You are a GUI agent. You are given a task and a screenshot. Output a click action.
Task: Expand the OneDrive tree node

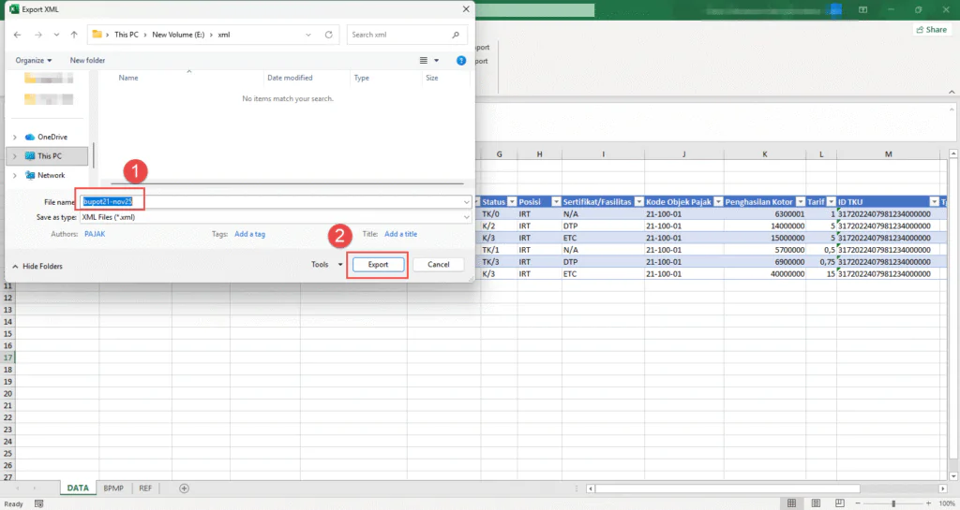(15, 137)
